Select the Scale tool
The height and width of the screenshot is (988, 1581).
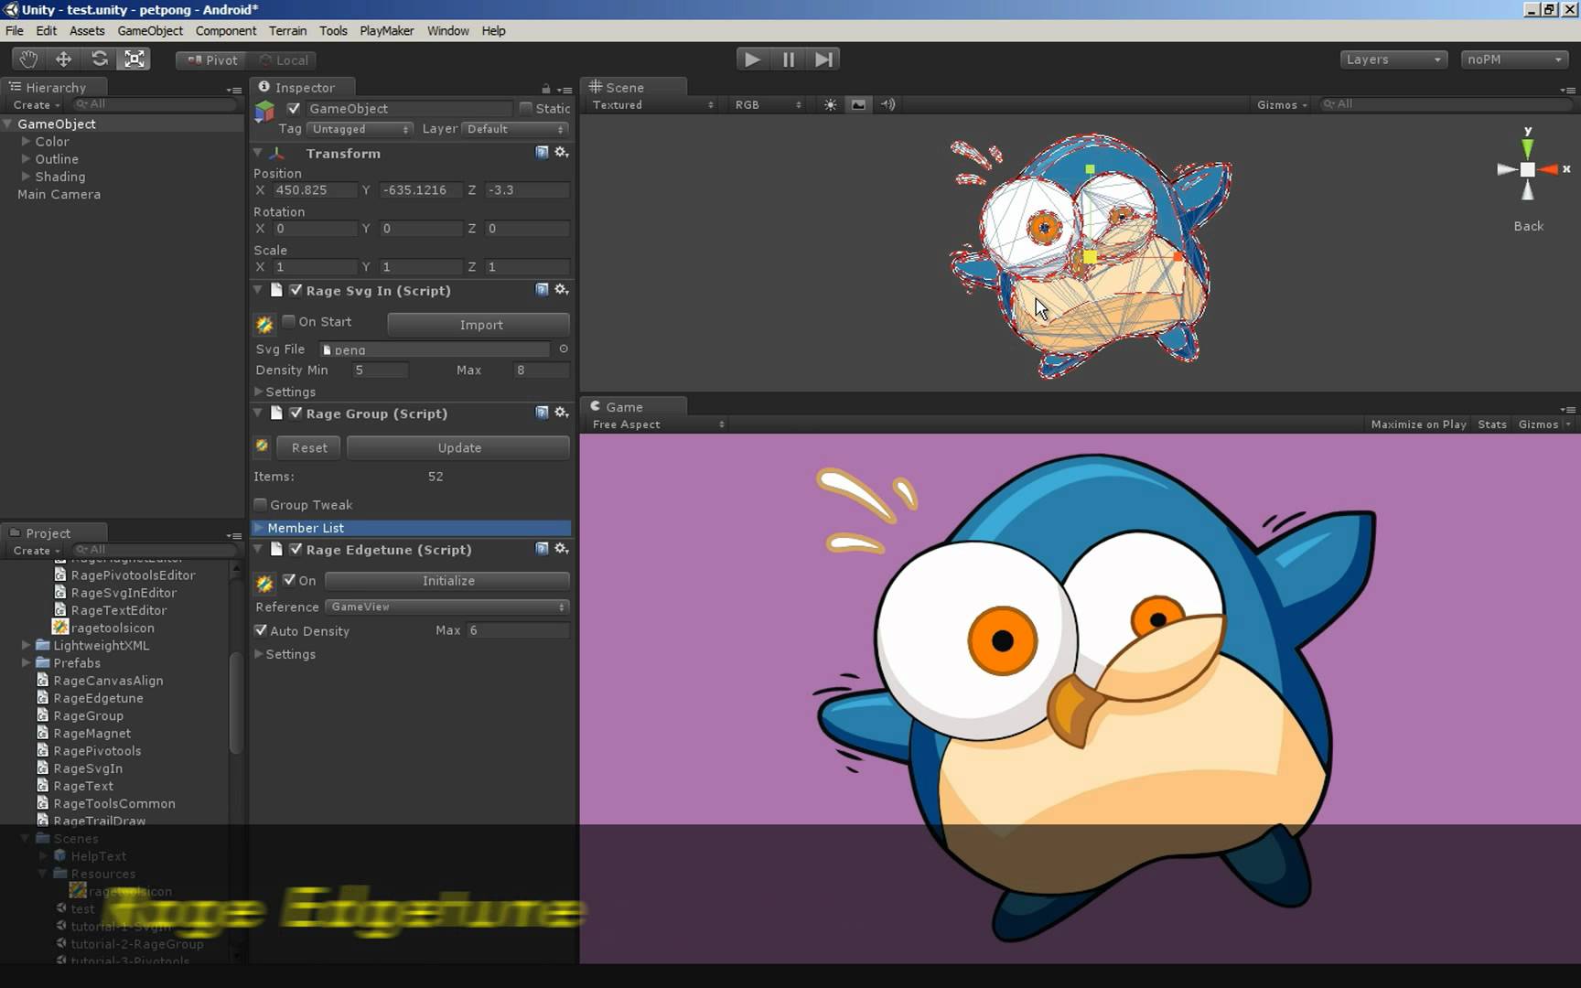click(134, 59)
